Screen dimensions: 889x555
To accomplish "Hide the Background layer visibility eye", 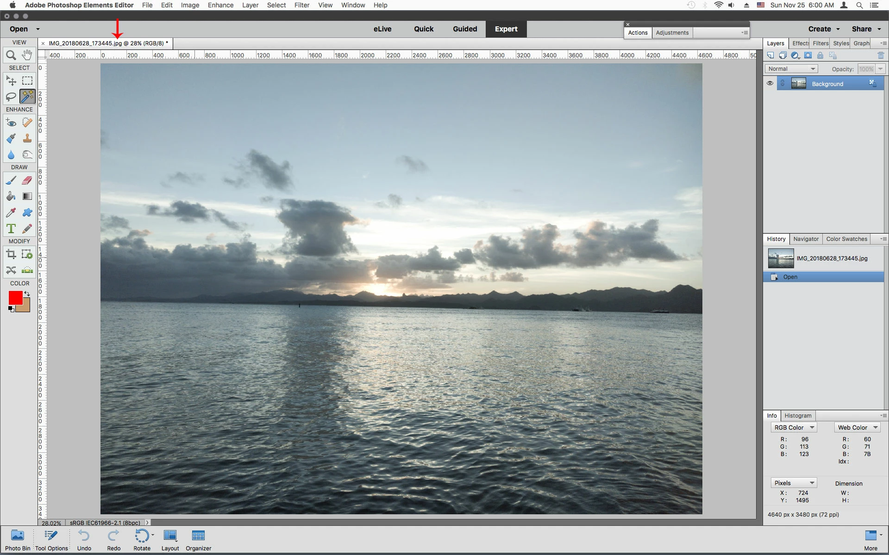I will (x=770, y=84).
